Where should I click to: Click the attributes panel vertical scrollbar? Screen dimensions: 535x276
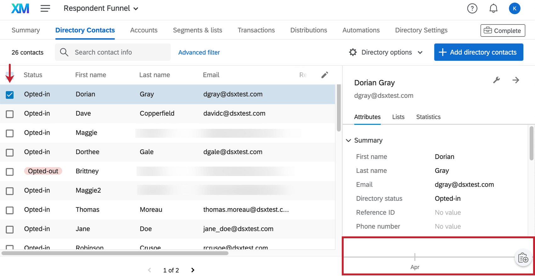(x=532, y=143)
